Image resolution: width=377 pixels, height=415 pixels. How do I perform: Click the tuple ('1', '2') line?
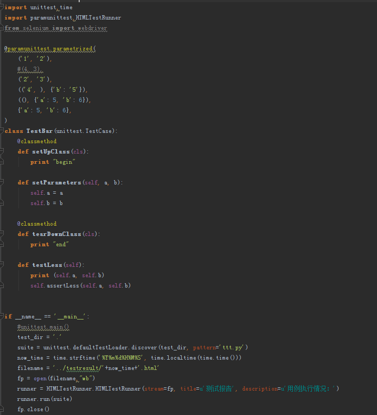(x=35, y=59)
